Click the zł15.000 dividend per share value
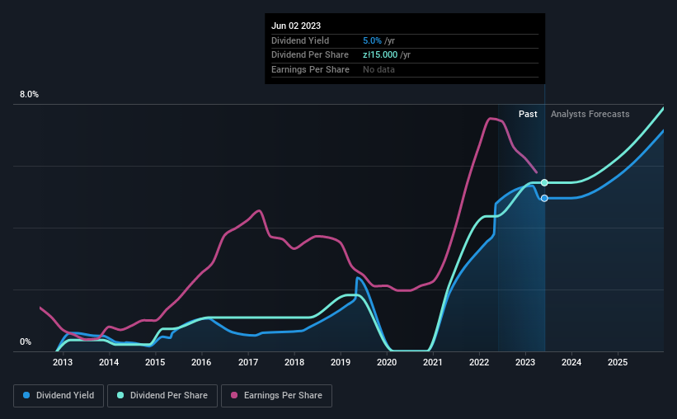Viewport: 677px width, 419px height. click(x=380, y=55)
